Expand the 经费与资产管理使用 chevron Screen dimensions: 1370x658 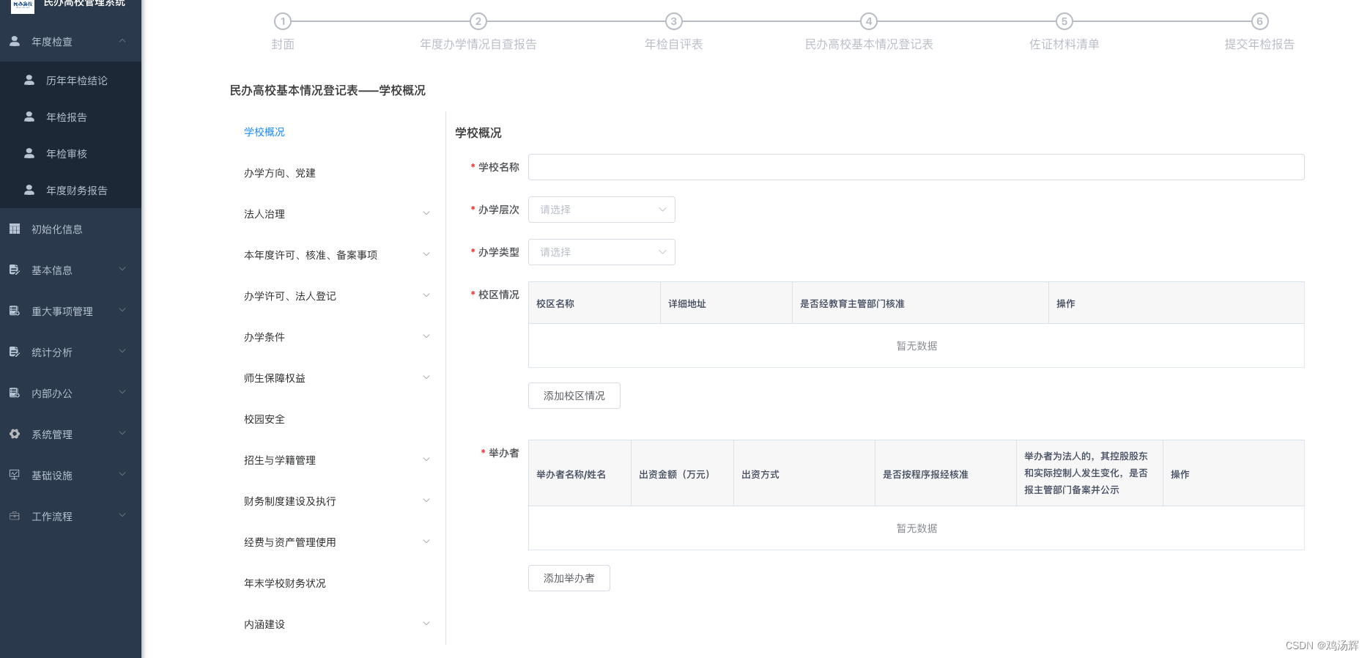click(x=426, y=542)
